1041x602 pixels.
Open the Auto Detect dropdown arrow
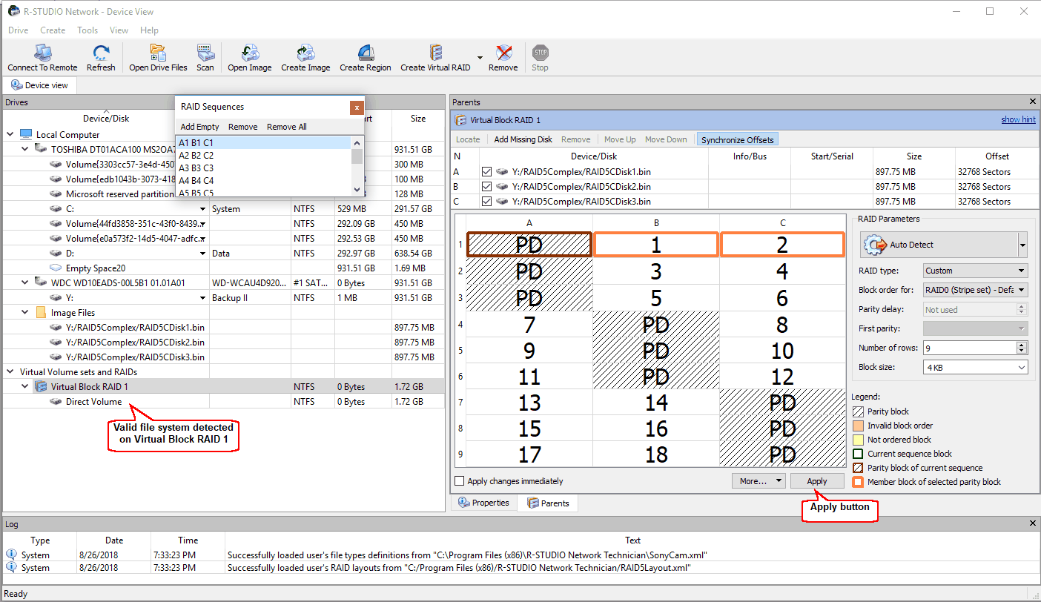coord(1023,245)
